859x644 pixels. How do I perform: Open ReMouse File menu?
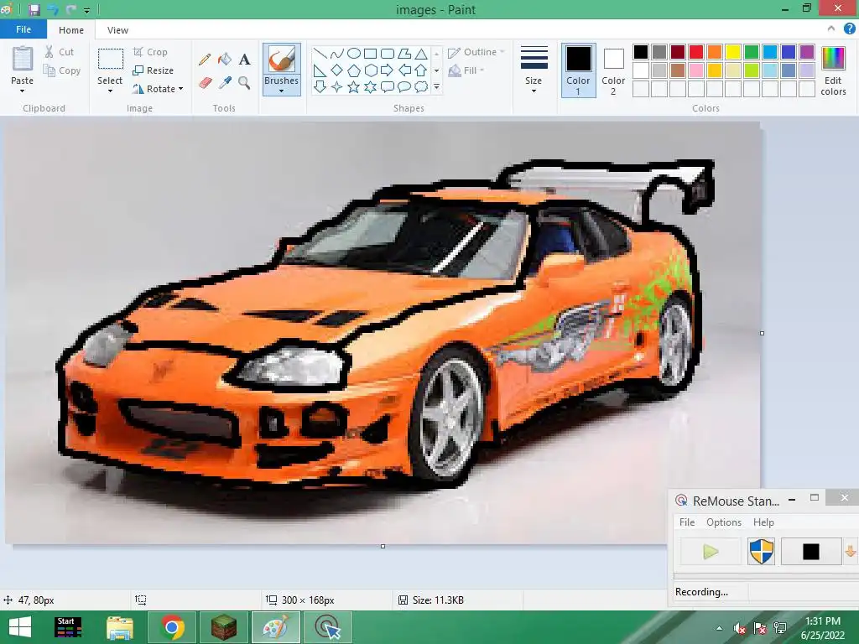(x=687, y=522)
